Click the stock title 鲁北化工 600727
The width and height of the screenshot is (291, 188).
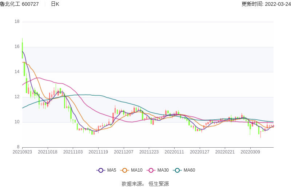20,4
